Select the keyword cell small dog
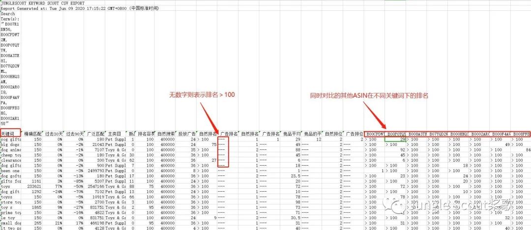This screenshot has height=230, width=531. [10, 223]
